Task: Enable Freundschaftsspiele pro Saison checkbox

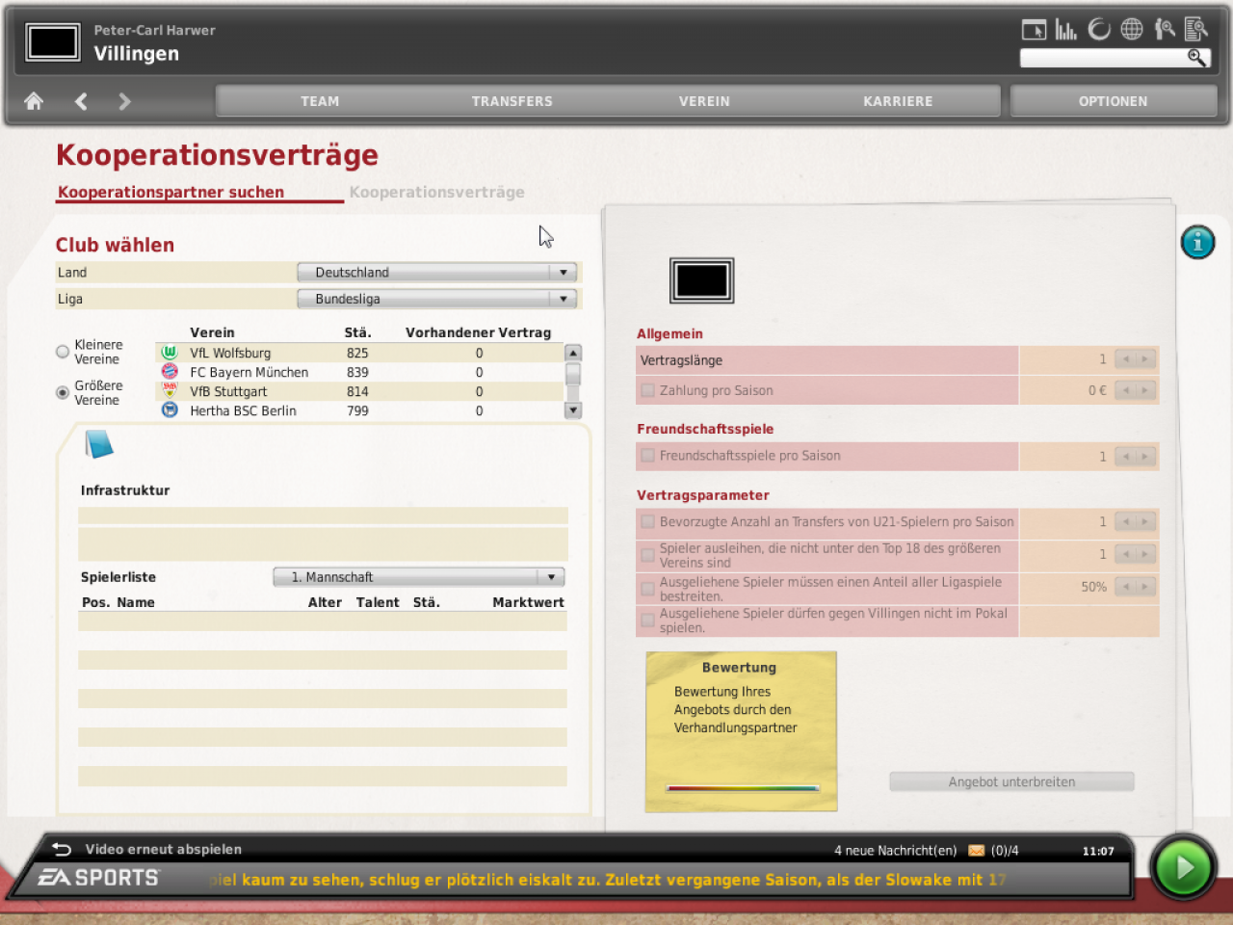Action: point(648,456)
